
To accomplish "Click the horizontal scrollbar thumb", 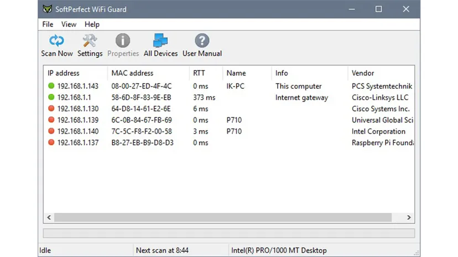I will point(223,217).
